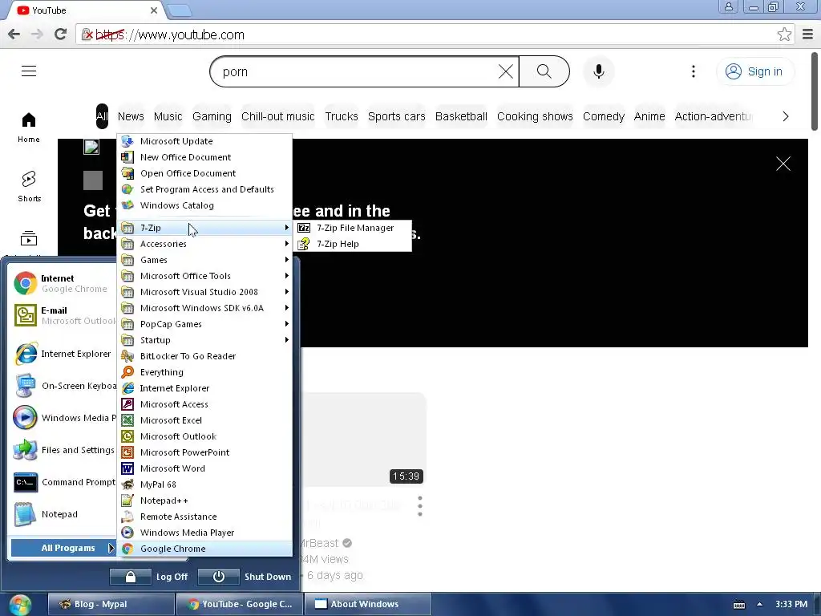Expand PopCap Games submenu
The height and width of the screenshot is (616, 821).
pos(204,324)
